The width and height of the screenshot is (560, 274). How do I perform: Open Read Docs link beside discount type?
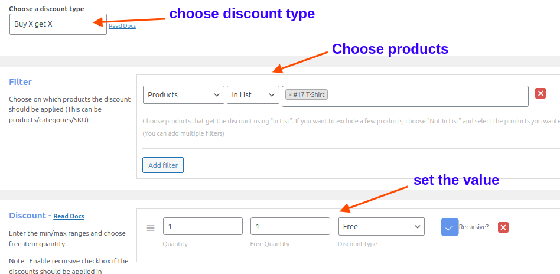(122, 26)
